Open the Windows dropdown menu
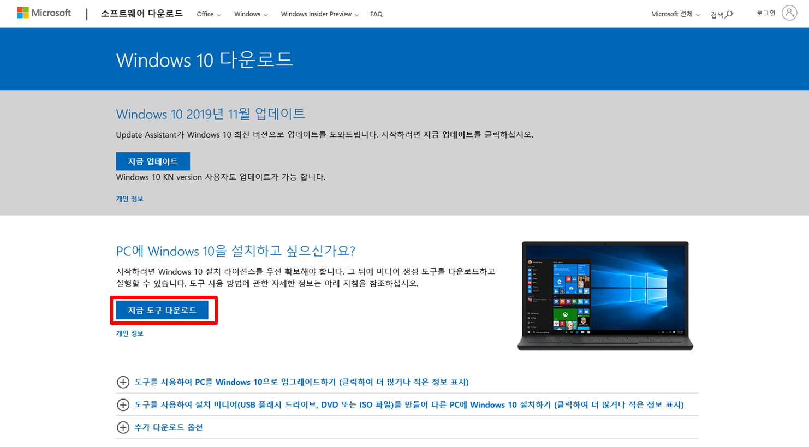The width and height of the screenshot is (809, 447). pos(251,14)
